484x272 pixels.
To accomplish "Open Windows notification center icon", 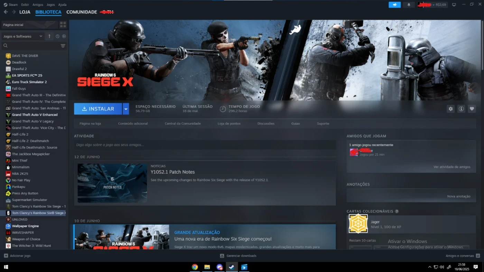I will [x=476, y=267].
